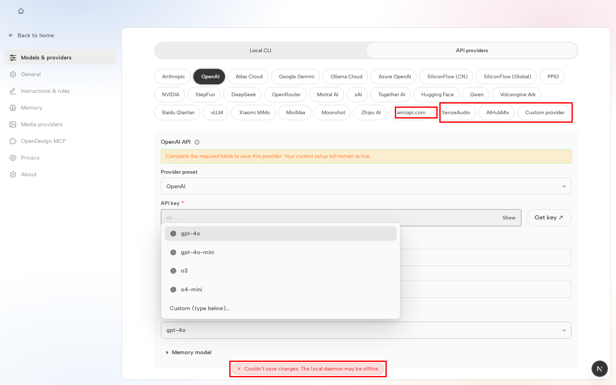Viewport: 616px width, 385px height.
Task: Select the Moonshot provider
Action: tap(332, 113)
